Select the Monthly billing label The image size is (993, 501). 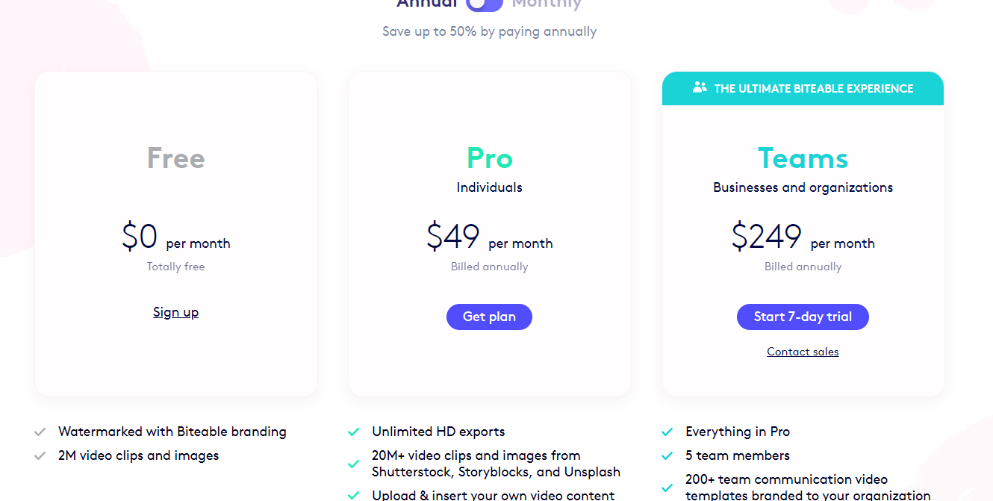547,4
